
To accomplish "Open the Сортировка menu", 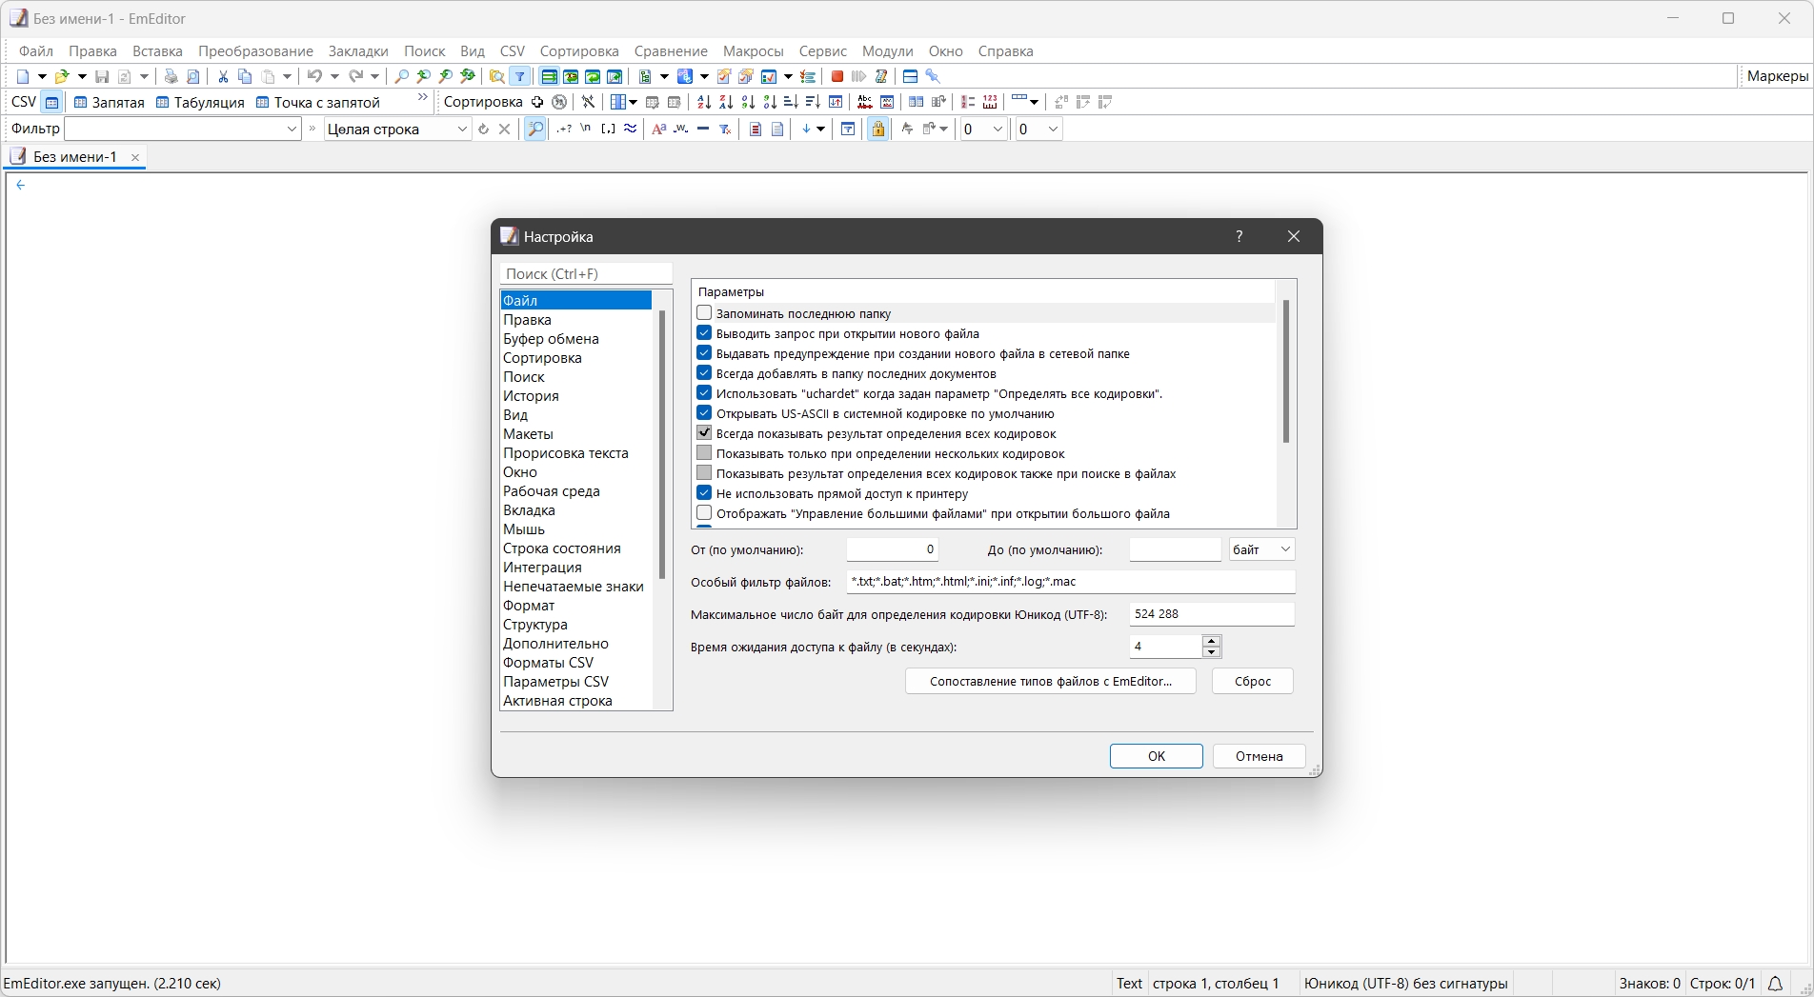I will (x=579, y=51).
